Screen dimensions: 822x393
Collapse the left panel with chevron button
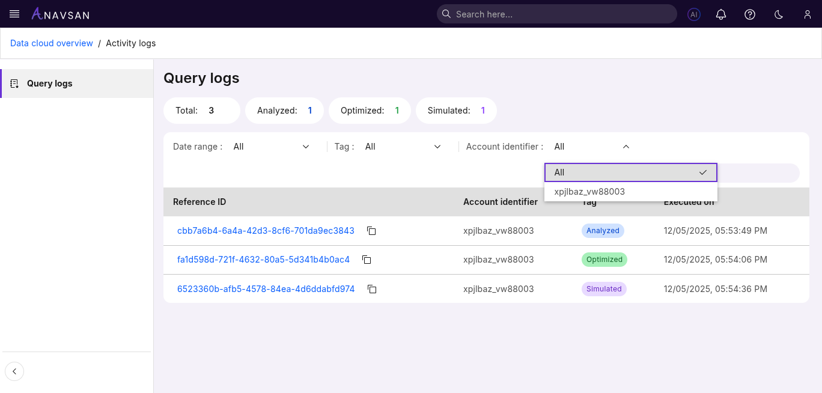pos(14,371)
